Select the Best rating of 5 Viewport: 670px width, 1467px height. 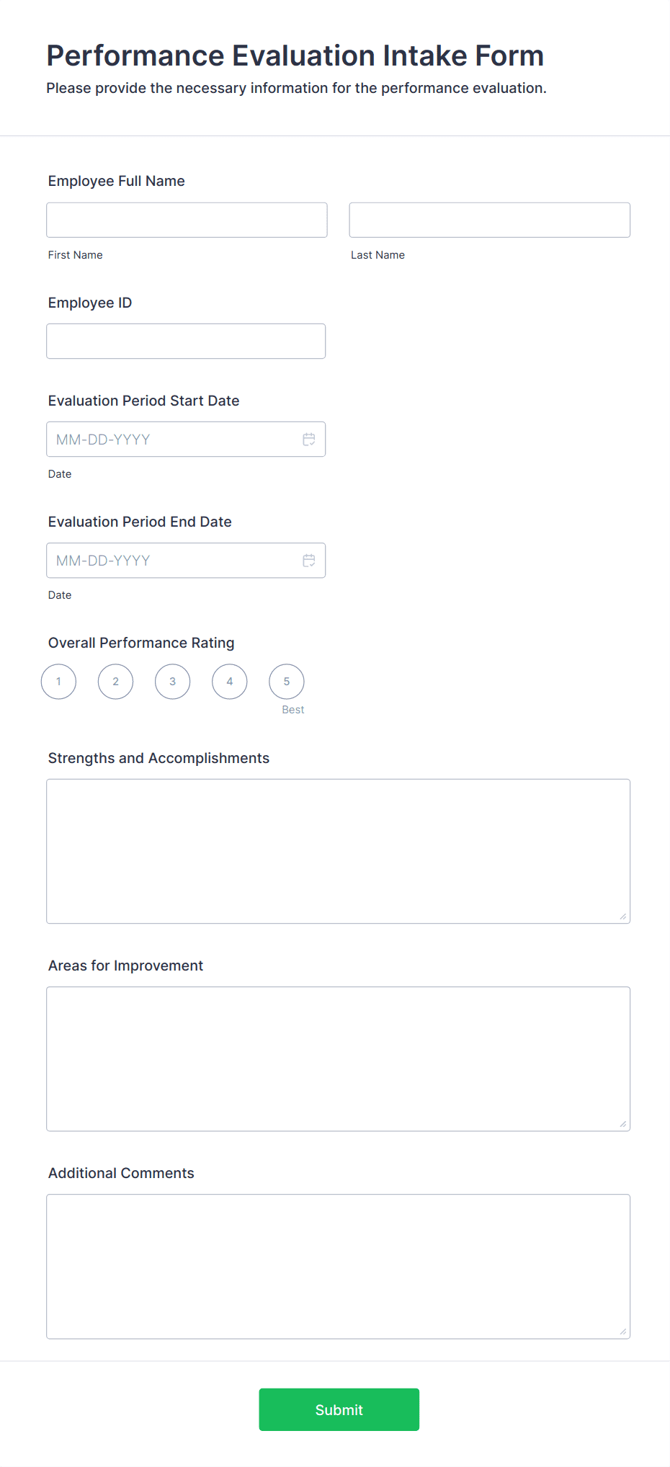point(286,681)
